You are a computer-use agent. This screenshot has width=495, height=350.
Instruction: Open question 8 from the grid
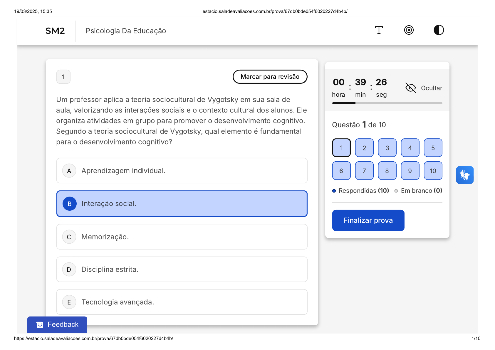point(387,171)
